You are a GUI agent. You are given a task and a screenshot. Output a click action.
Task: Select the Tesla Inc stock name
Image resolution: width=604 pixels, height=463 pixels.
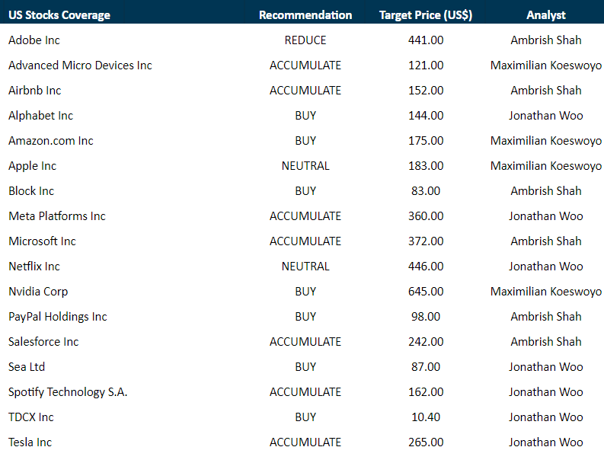click(x=30, y=442)
